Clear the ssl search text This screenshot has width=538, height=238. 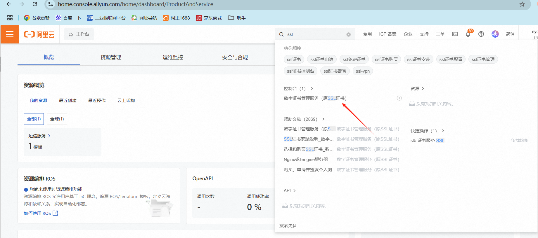coord(348,34)
